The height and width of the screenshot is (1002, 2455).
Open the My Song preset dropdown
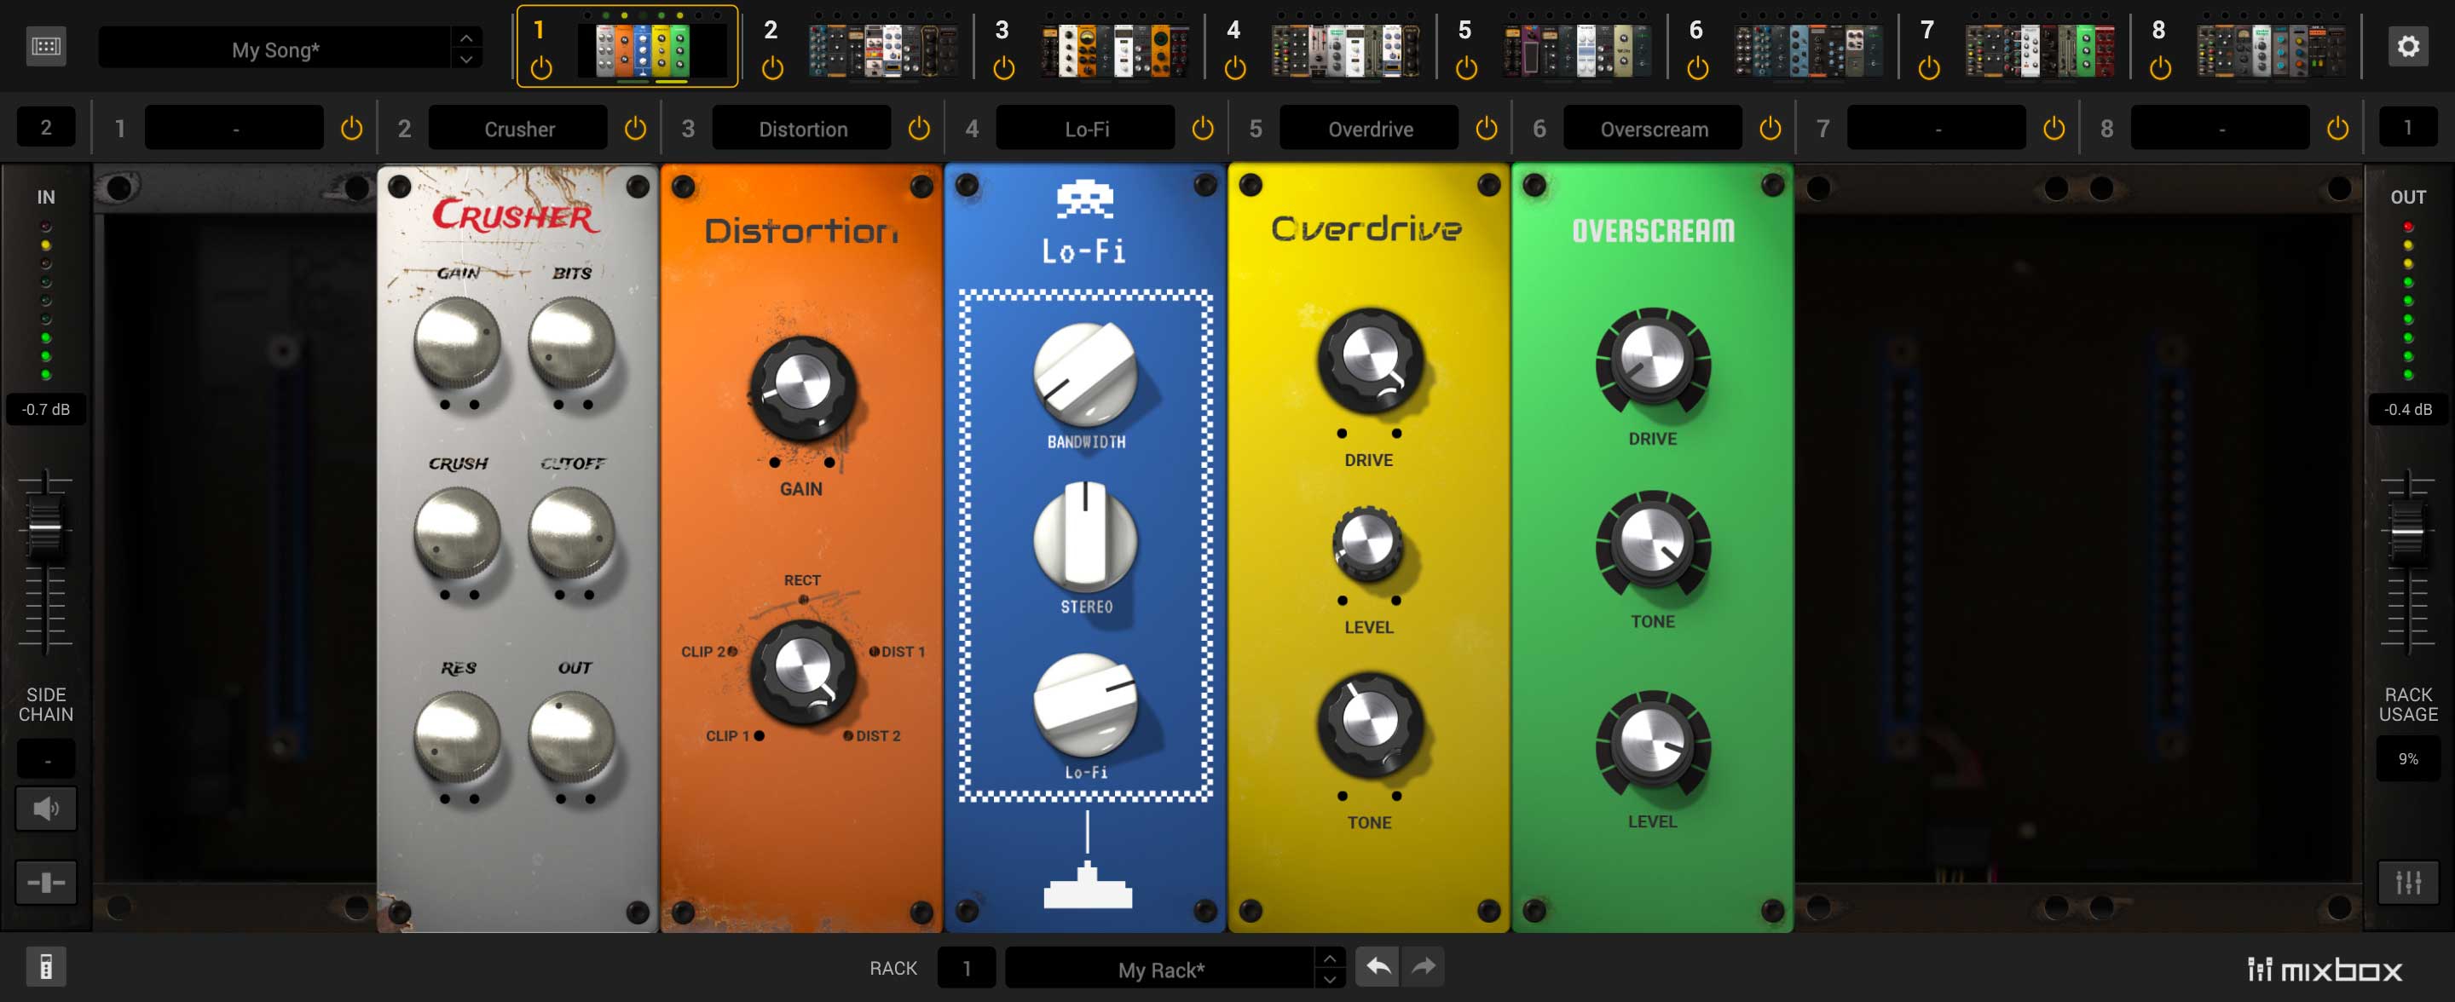click(x=276, y=49)
